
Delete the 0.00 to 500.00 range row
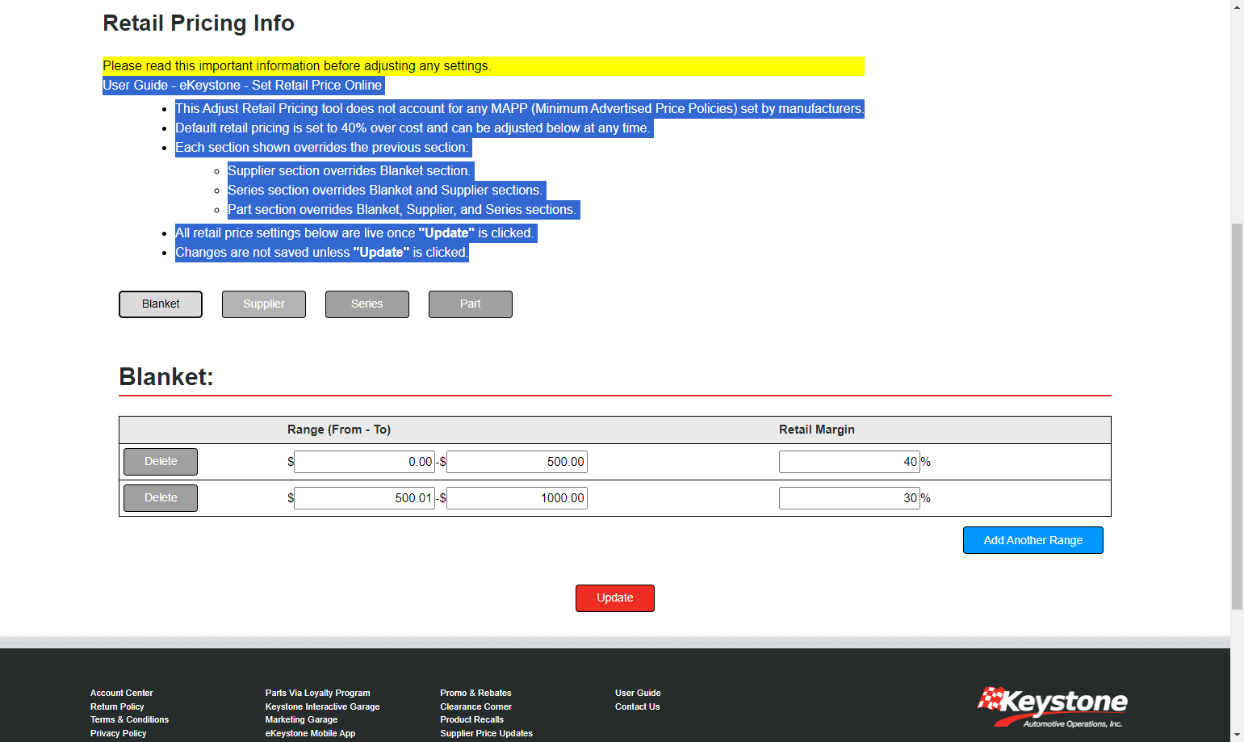pos(161,462)
